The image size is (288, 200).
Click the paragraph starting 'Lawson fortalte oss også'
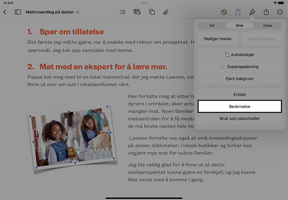tap(193, 146)
